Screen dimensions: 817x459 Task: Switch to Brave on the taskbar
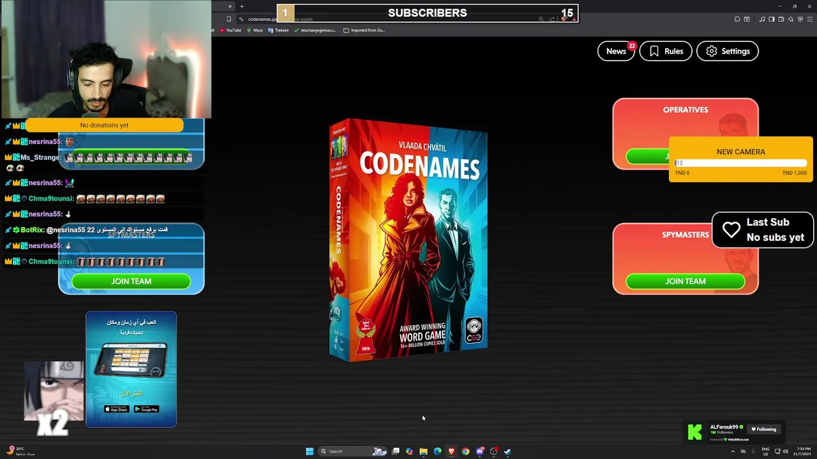[x=451, y=451]
